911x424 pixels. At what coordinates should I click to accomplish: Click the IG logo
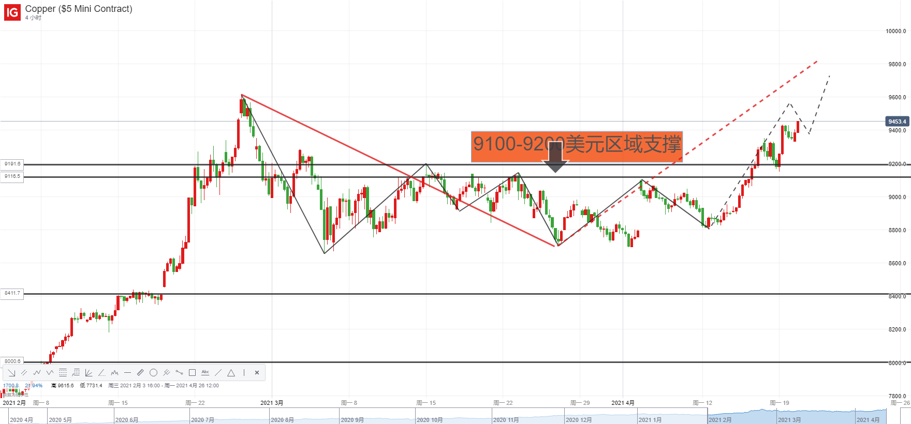point(12,12)
